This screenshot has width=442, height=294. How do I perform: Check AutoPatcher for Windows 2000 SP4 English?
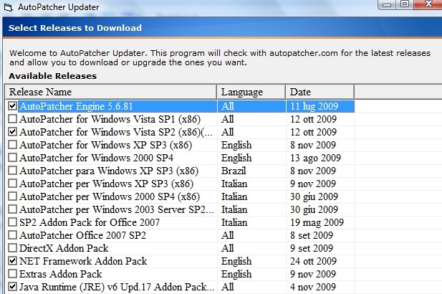point(12,158)
